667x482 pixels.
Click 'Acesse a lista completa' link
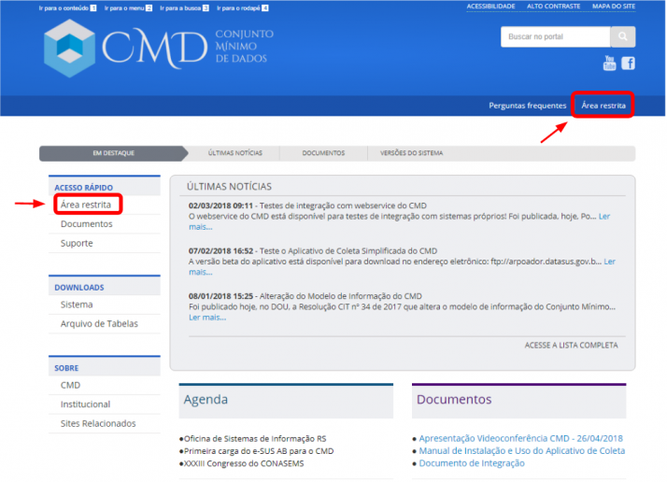point(571,345)
